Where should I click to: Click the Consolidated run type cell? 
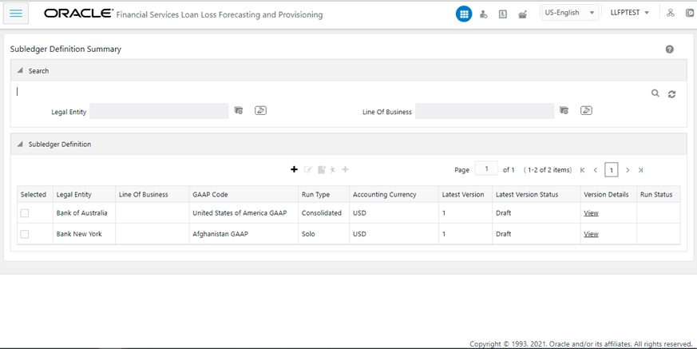coord(322,213)
